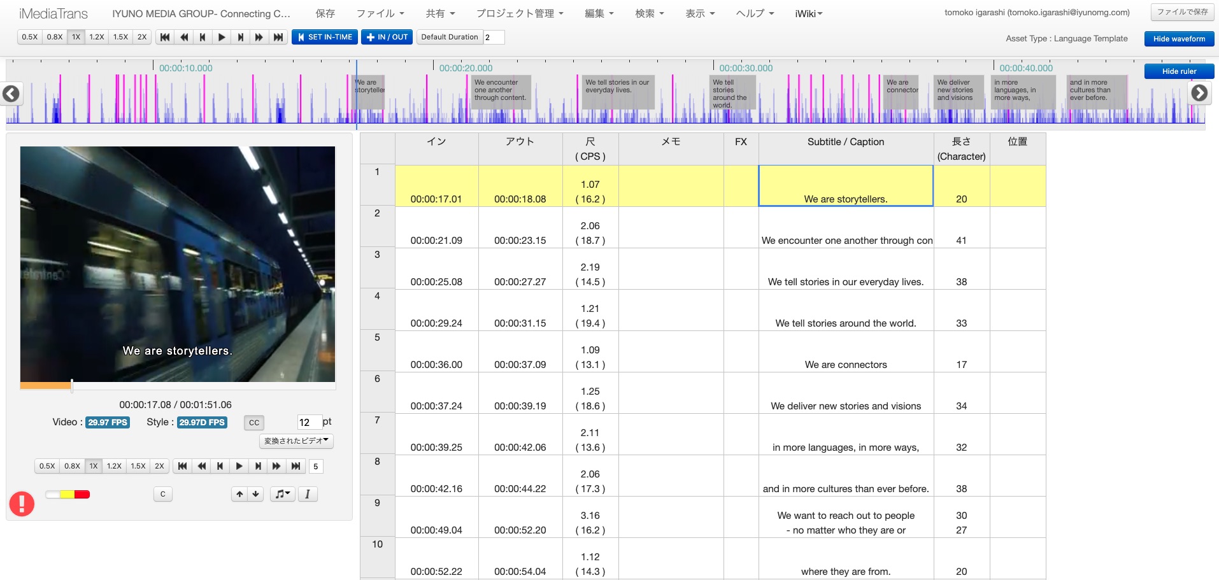Screen dimensions: 1219x580
Task: Move subtitle up with up-arrow button
Action: click(239, 494)
